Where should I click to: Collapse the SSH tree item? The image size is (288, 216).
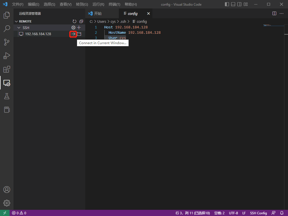coord(19,27)
